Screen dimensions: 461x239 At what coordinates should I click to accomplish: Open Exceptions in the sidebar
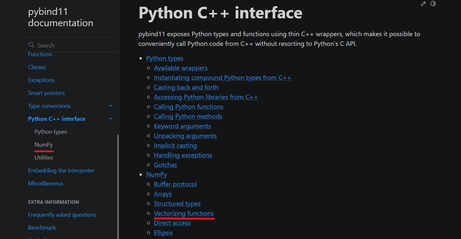click(x=41, y=80)
